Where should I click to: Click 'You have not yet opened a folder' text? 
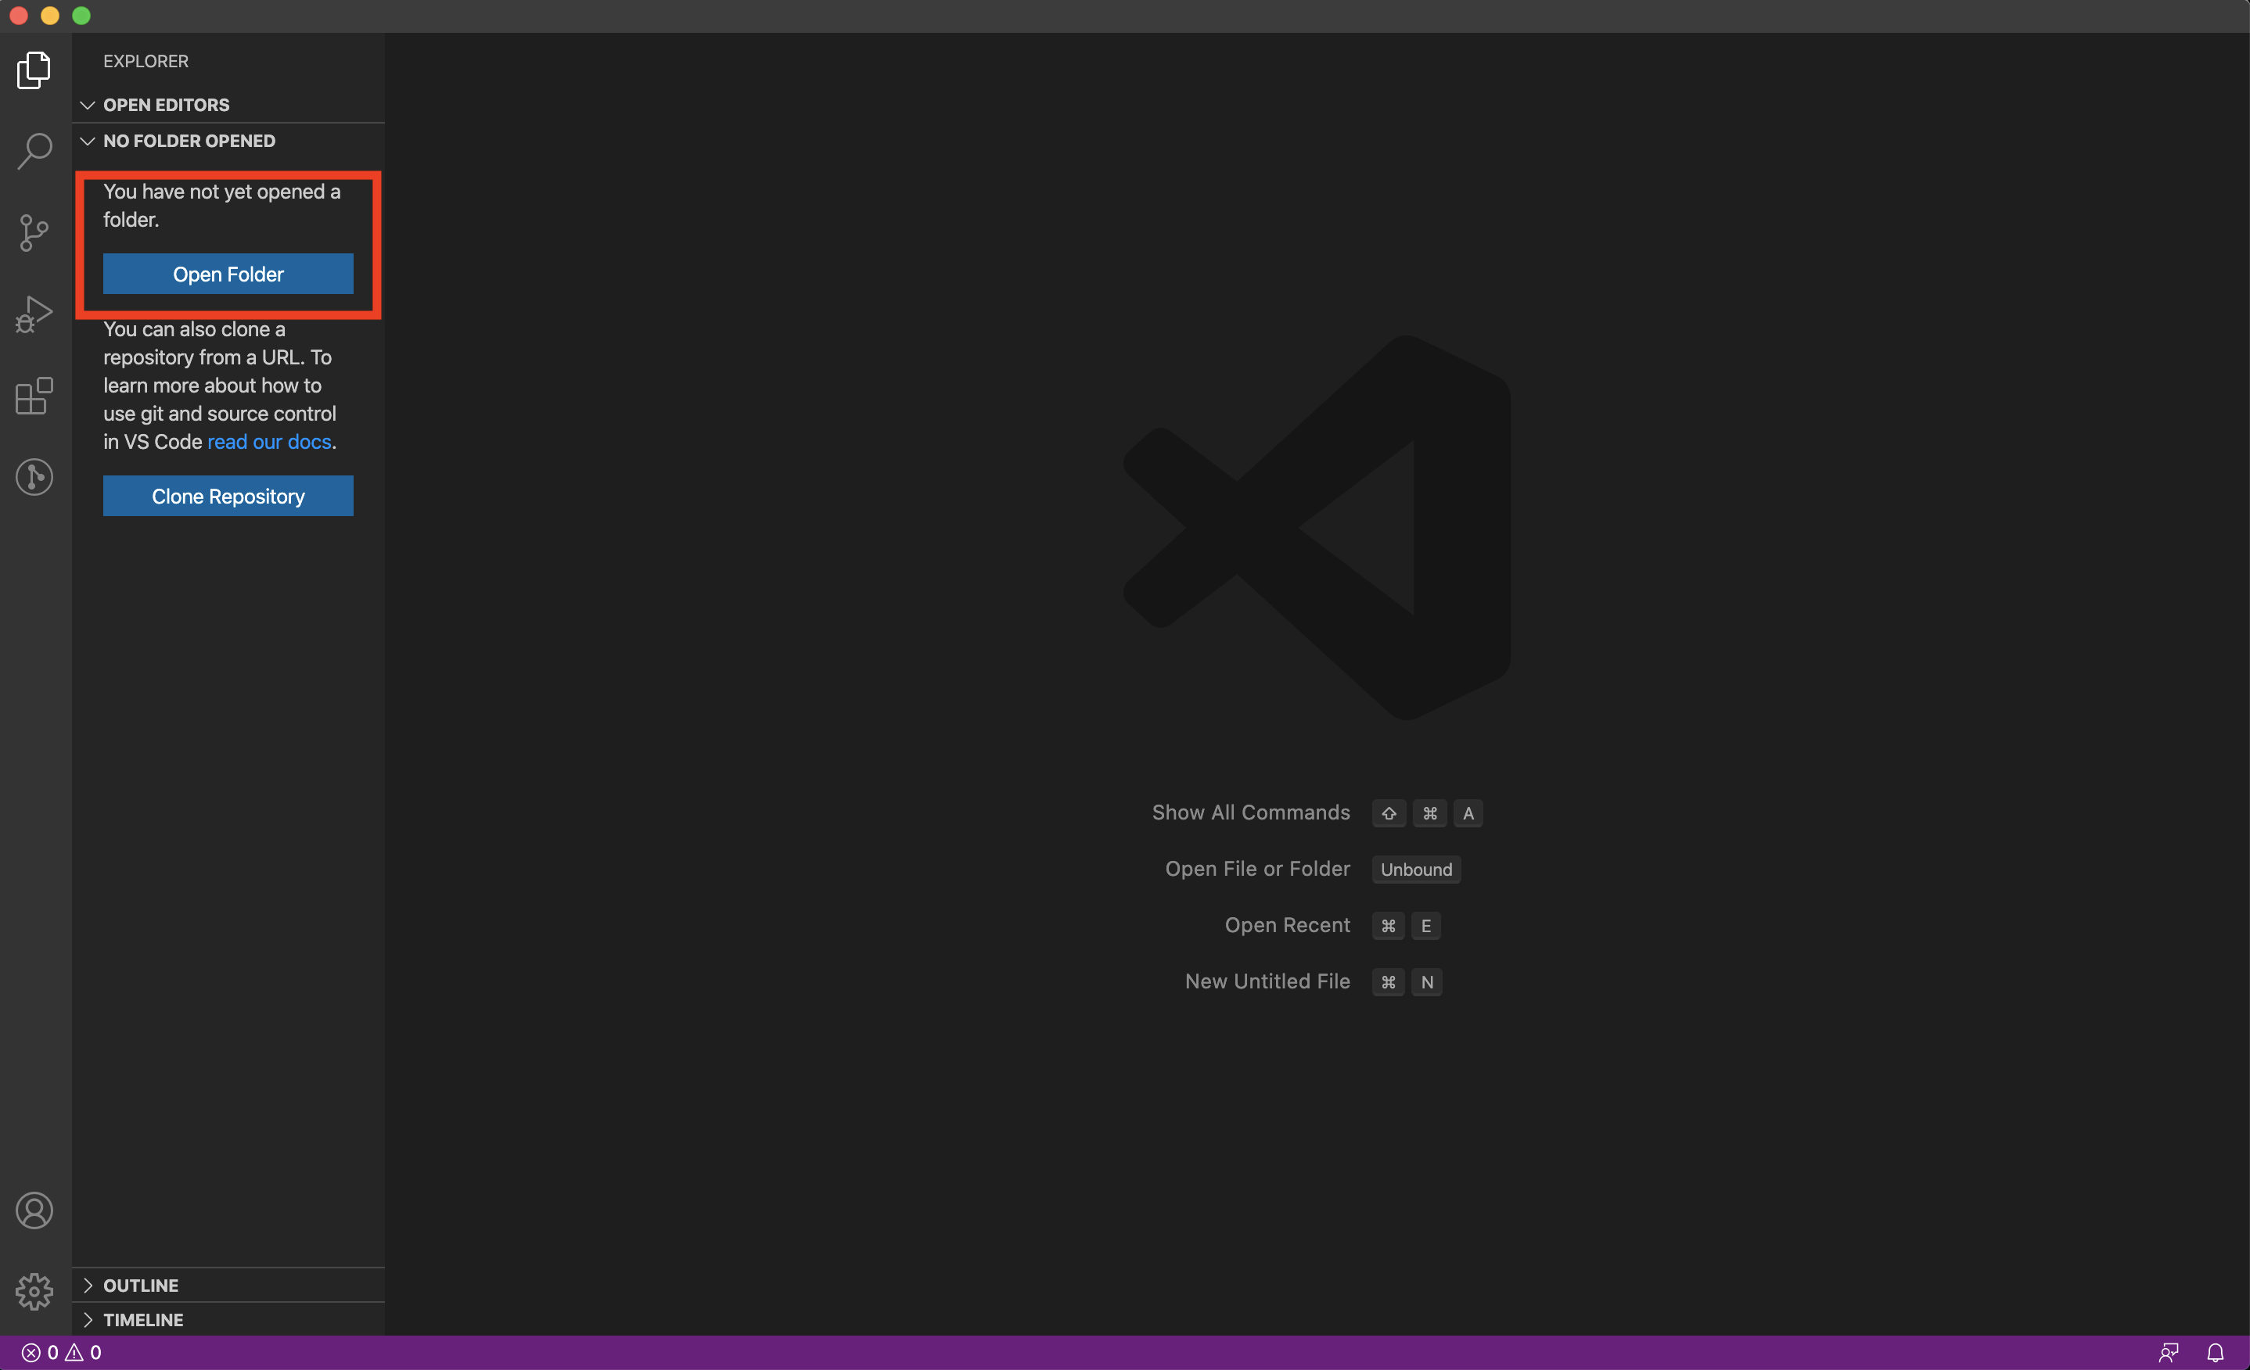tap(222, 206)
